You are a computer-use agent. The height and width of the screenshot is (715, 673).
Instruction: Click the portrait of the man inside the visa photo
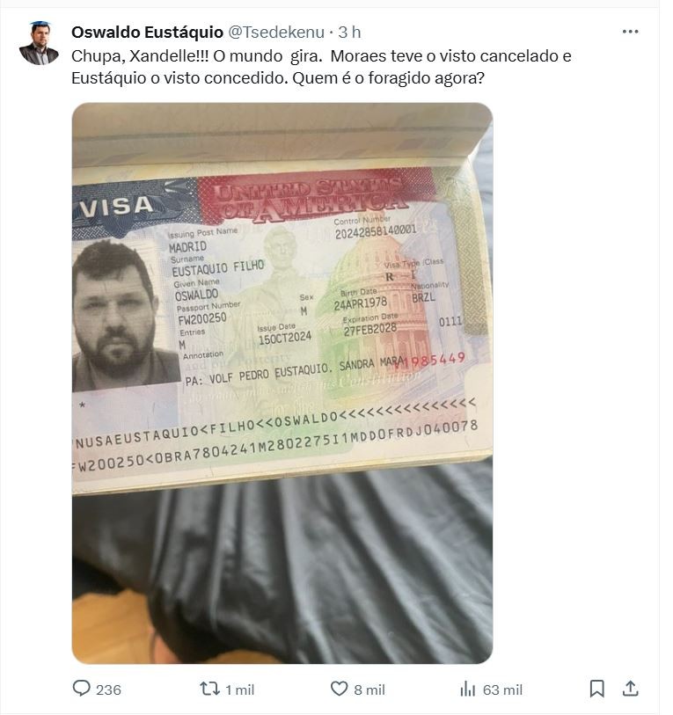(x=124, y=316)
